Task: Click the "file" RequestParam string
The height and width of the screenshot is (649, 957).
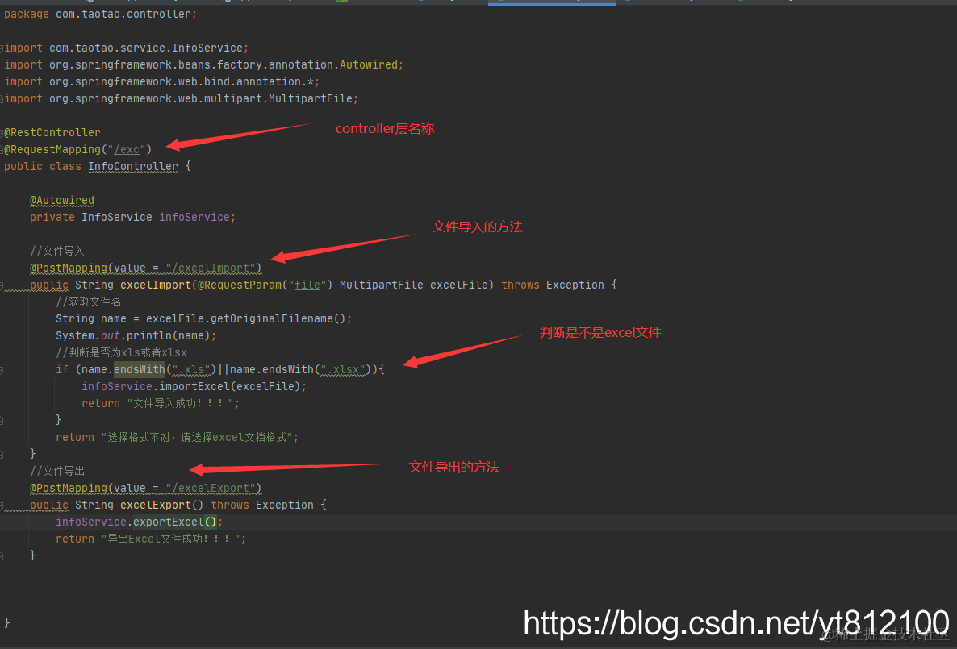Action: click(x=307, y=285)
